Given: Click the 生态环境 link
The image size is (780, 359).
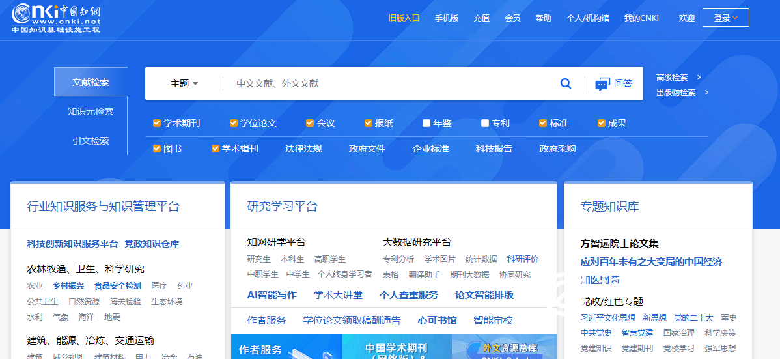Looking at the screenshot, I should 167,301.
